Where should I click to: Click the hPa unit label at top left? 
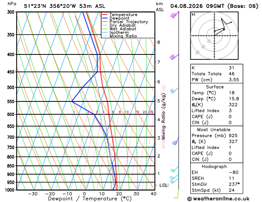point(12,4)
